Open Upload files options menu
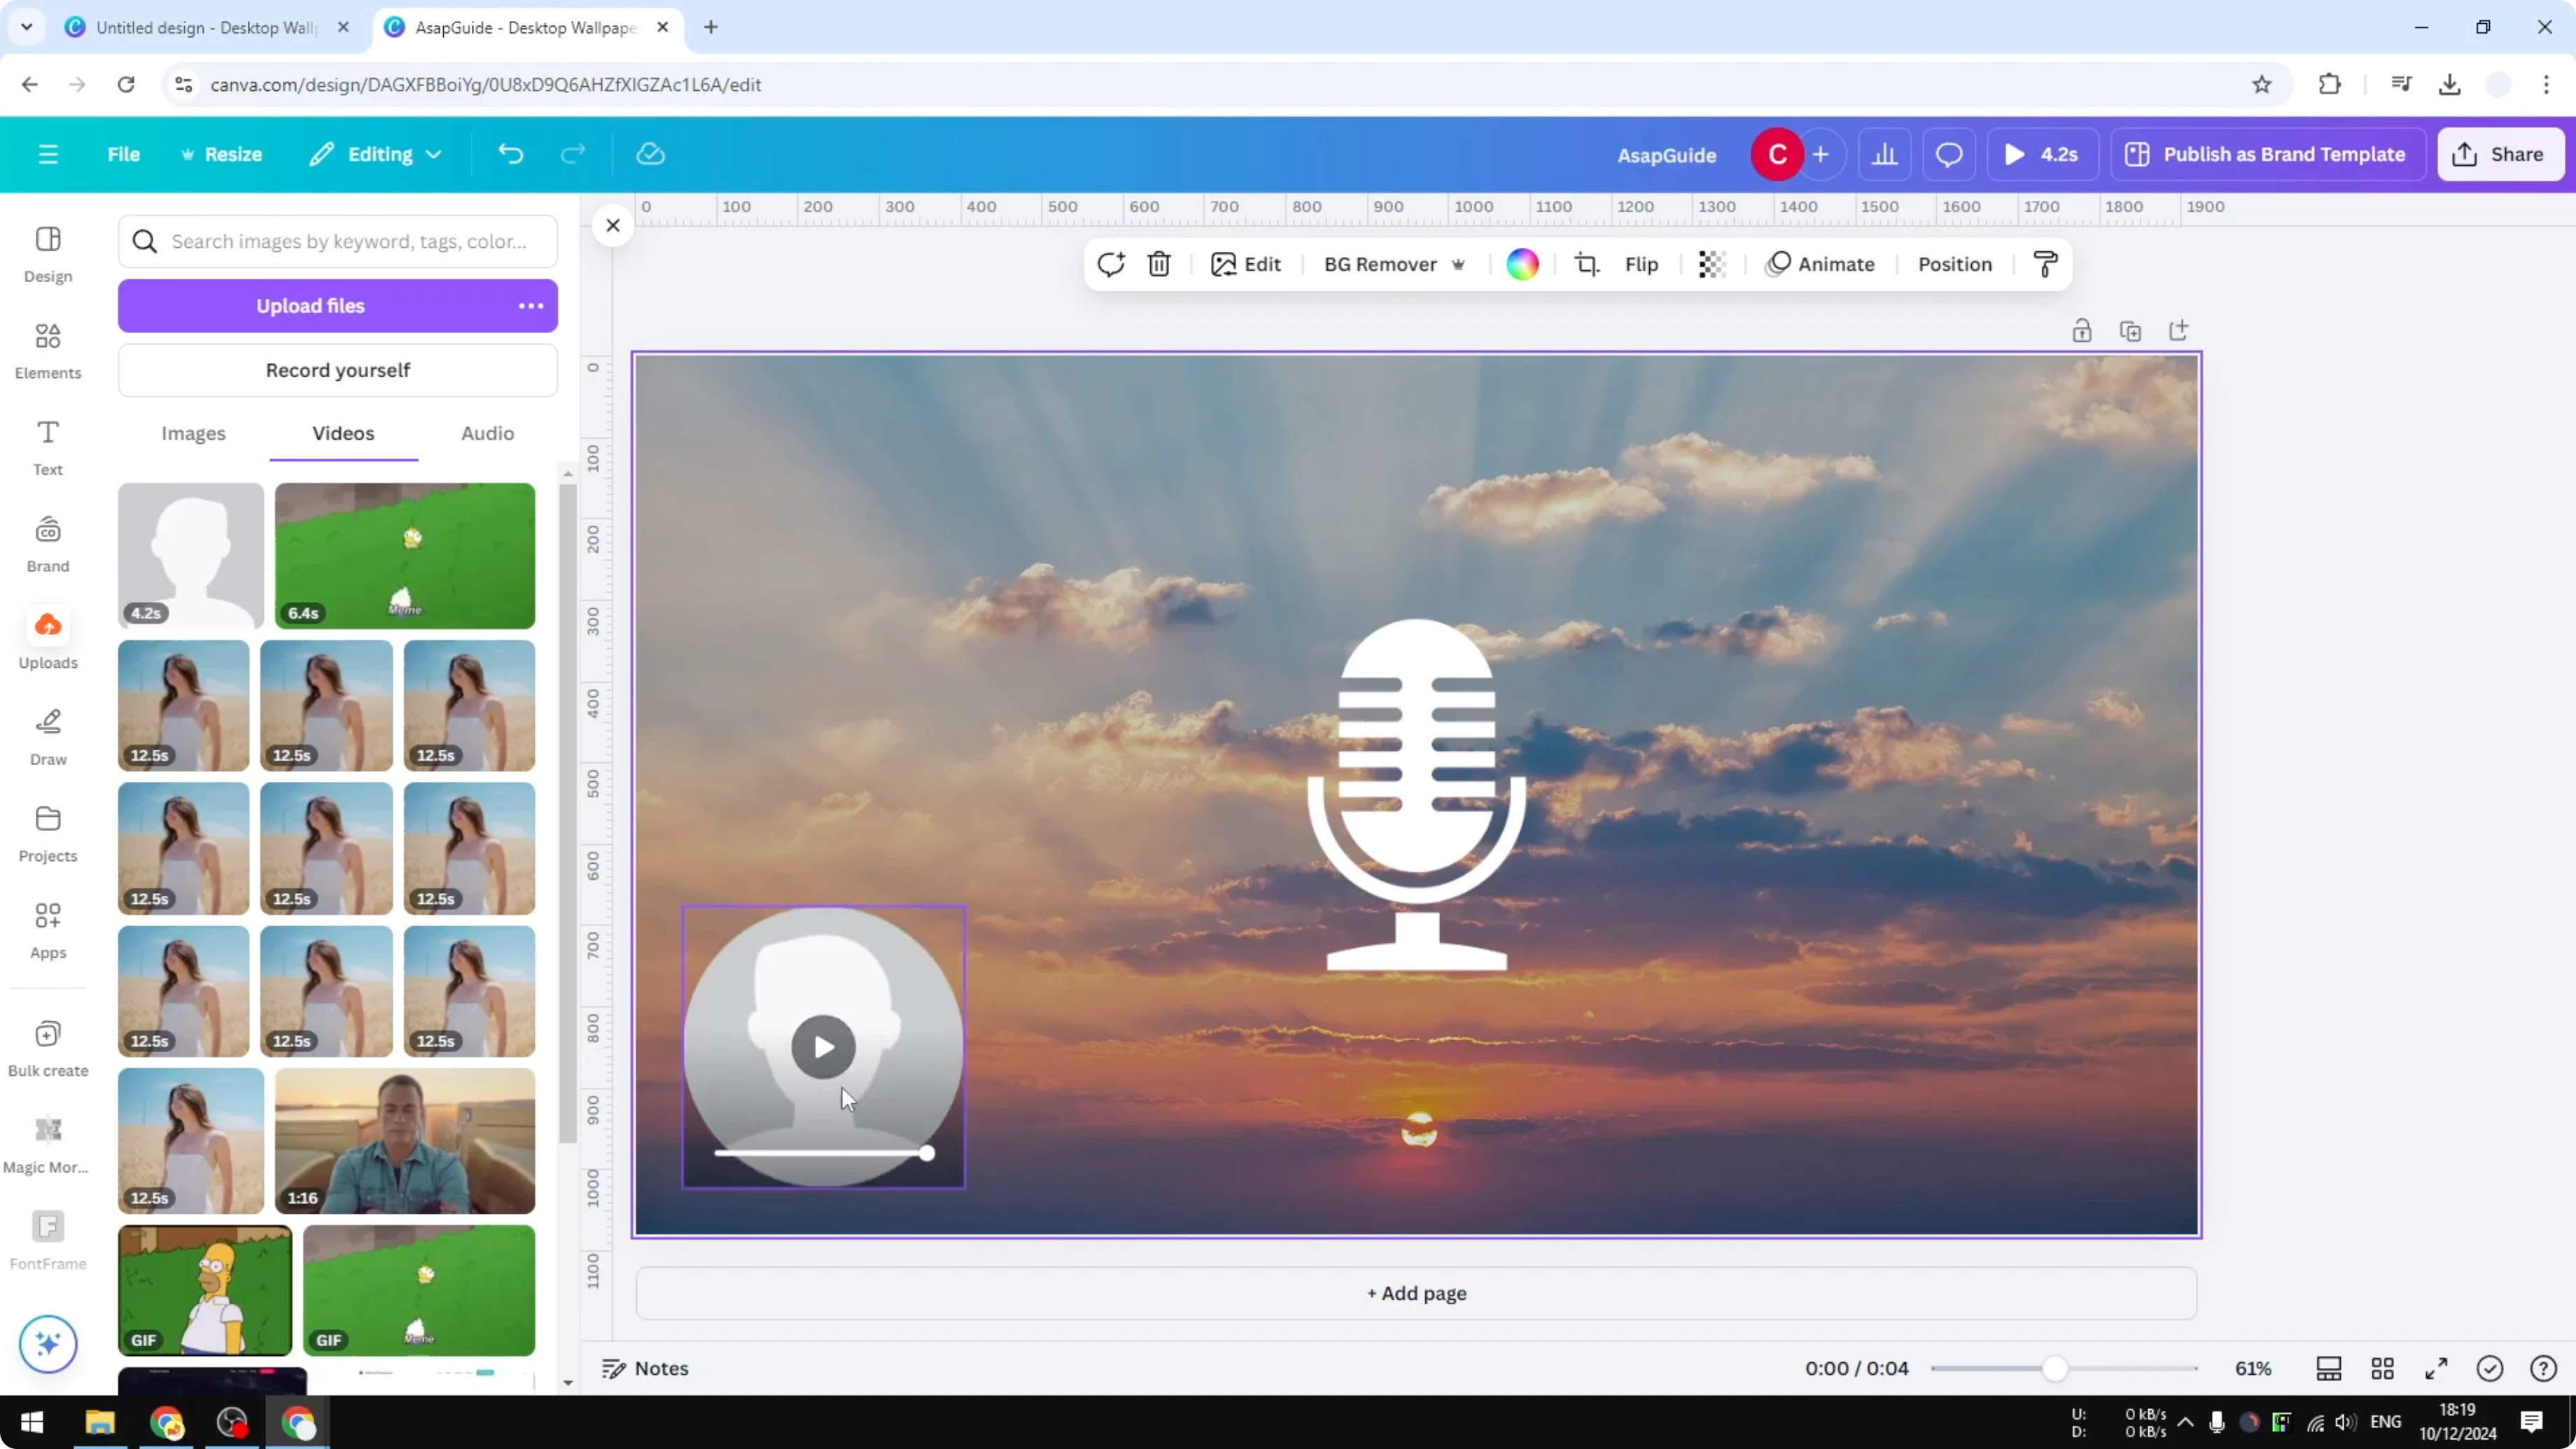Image resolution: width=2576 pixels, height=1449 pixels. click(x=530, y=306)
